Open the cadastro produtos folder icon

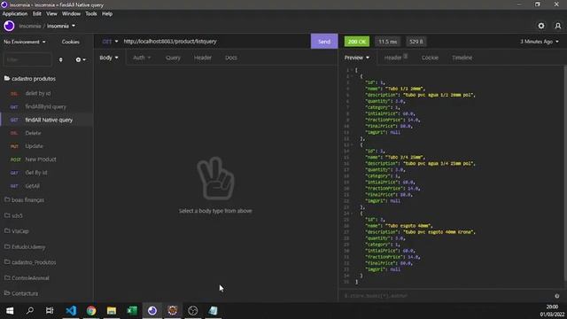coord(7,78)
